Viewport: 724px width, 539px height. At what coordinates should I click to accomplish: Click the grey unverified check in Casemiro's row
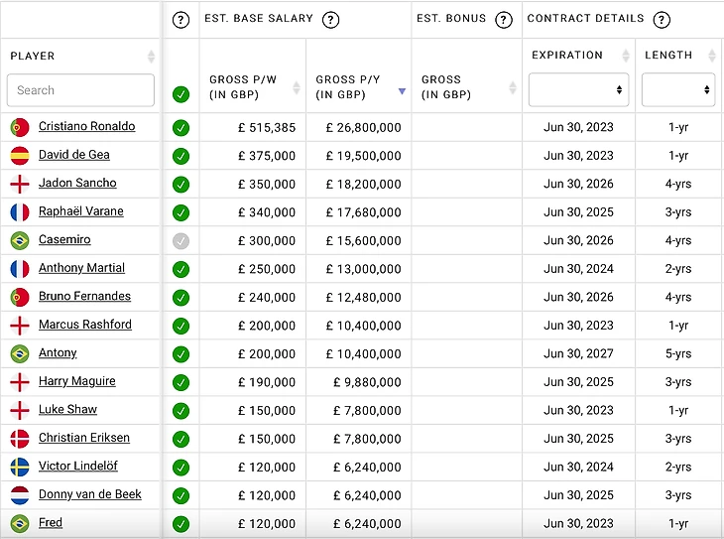181,241
